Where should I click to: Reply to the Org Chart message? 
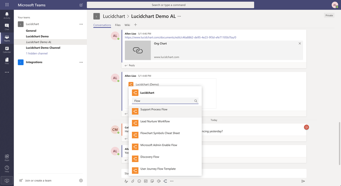(130, 66)
